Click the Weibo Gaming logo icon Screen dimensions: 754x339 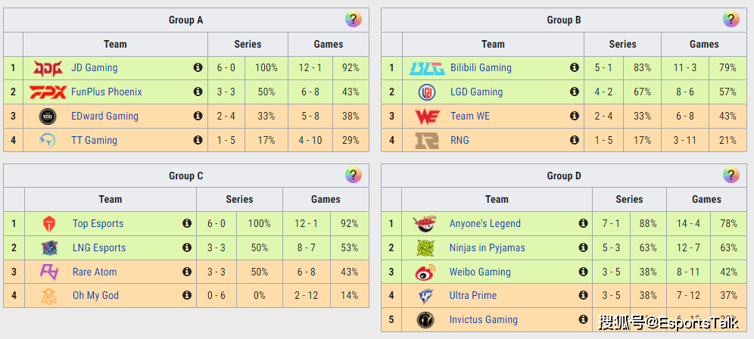(x=425, y=272)
